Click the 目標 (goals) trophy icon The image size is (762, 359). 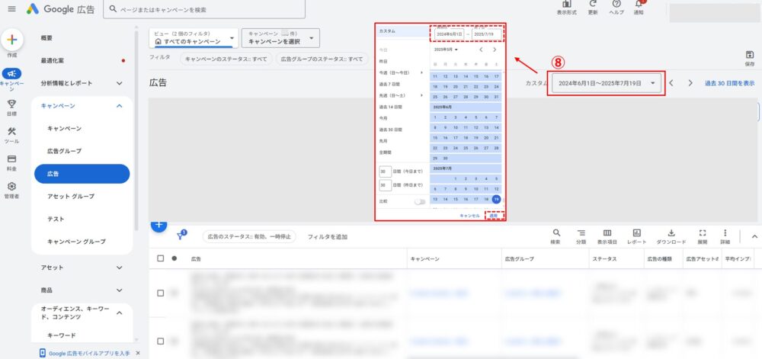[x=11, y=104]
